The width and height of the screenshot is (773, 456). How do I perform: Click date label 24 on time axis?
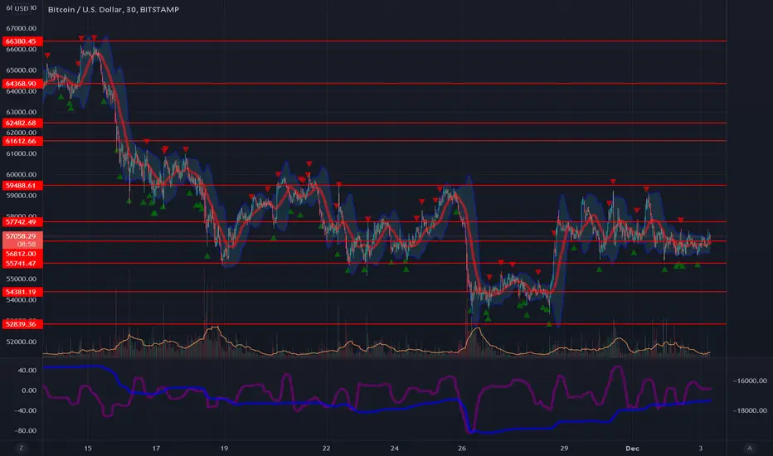[x=395, y=448]
